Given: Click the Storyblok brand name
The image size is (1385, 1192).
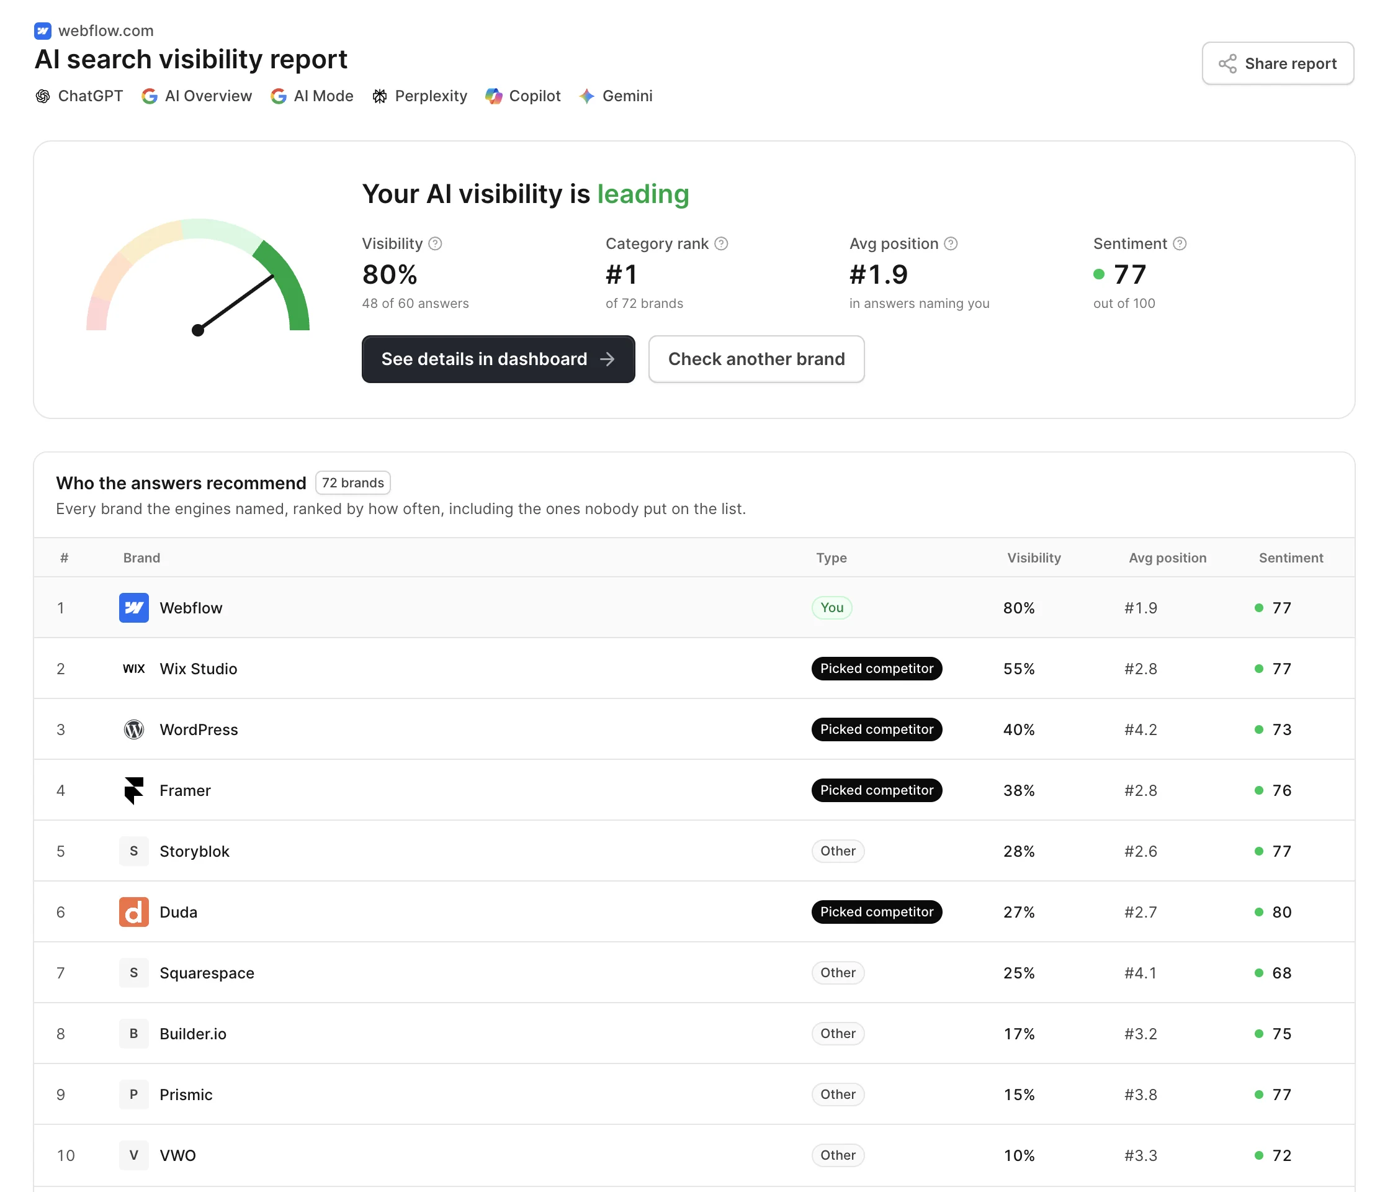Looking at the screenshot, I should click(194, 852).
